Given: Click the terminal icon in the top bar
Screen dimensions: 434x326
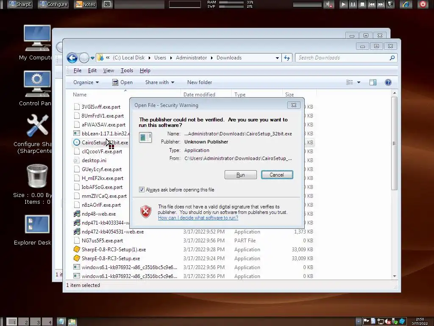Looking at the screenshot, I should (x=107, y=4).
